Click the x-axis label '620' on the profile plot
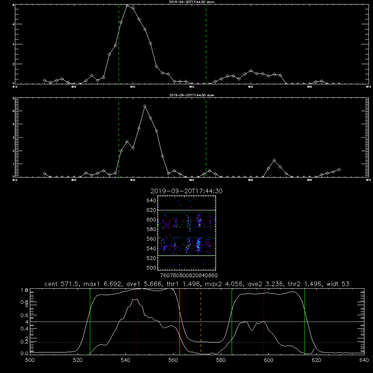 click(316, 360)
